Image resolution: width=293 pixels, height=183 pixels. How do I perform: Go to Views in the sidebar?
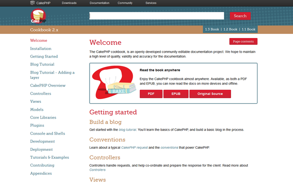36,102
